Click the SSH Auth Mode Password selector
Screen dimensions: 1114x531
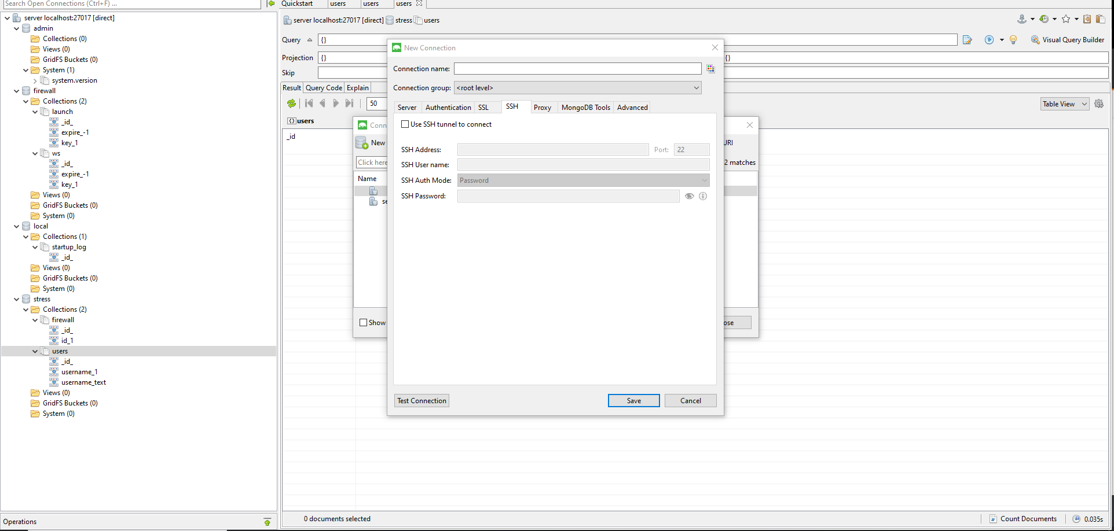click(x=582, y=180)
